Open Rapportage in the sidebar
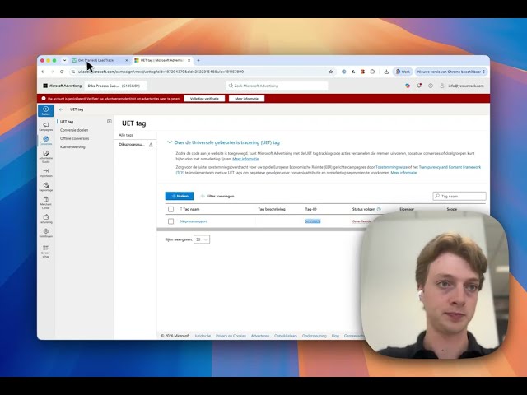 [x=46, y=187]
